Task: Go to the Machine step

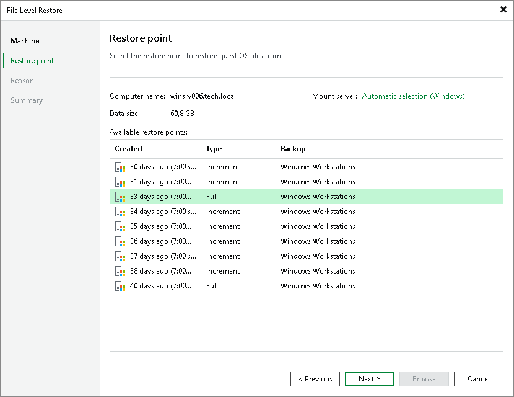Action: point(25,41)
